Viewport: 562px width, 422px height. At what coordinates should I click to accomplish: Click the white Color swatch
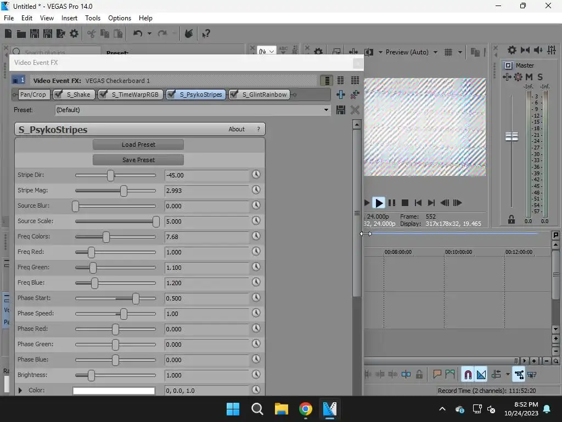pyautogui.click(x=114, y=391)
